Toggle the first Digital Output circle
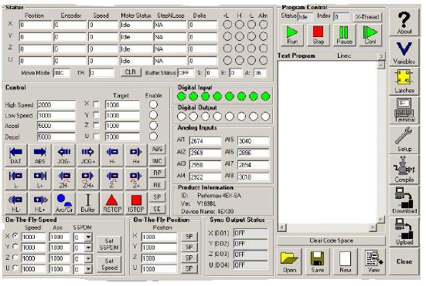Viewport: 426px width, 286px height. click(182, 116)
